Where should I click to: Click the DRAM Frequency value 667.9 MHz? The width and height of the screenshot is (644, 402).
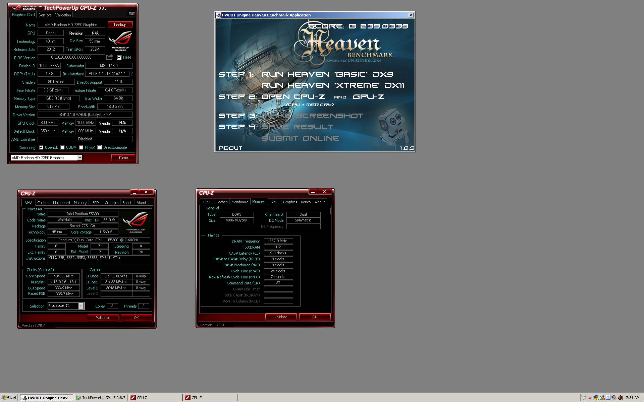[x=278, y=241]
